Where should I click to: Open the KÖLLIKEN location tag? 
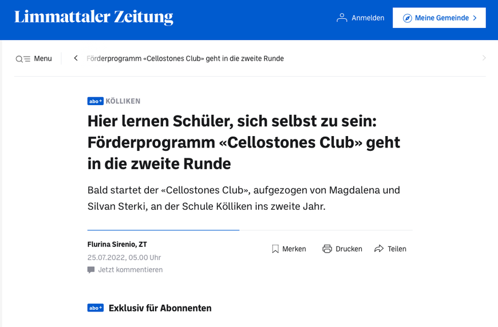[123, 101]
